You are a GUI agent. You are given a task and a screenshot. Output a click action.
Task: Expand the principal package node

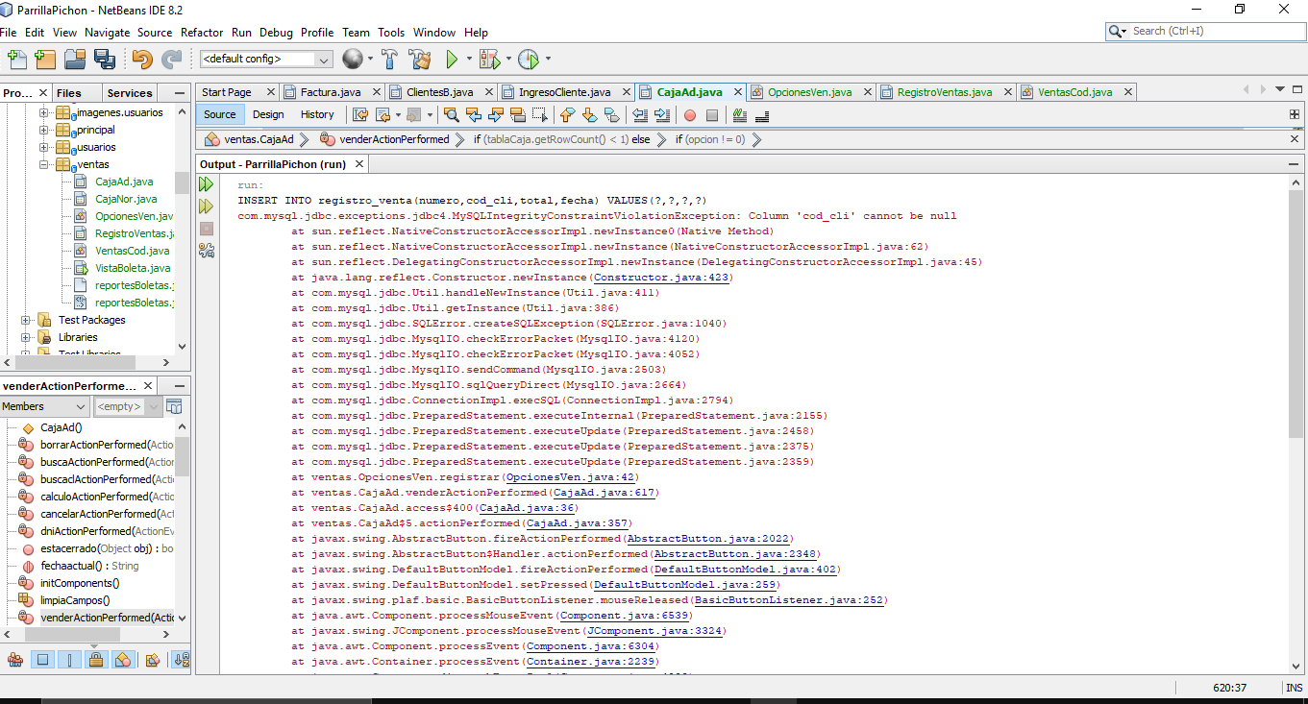(43, 130)
